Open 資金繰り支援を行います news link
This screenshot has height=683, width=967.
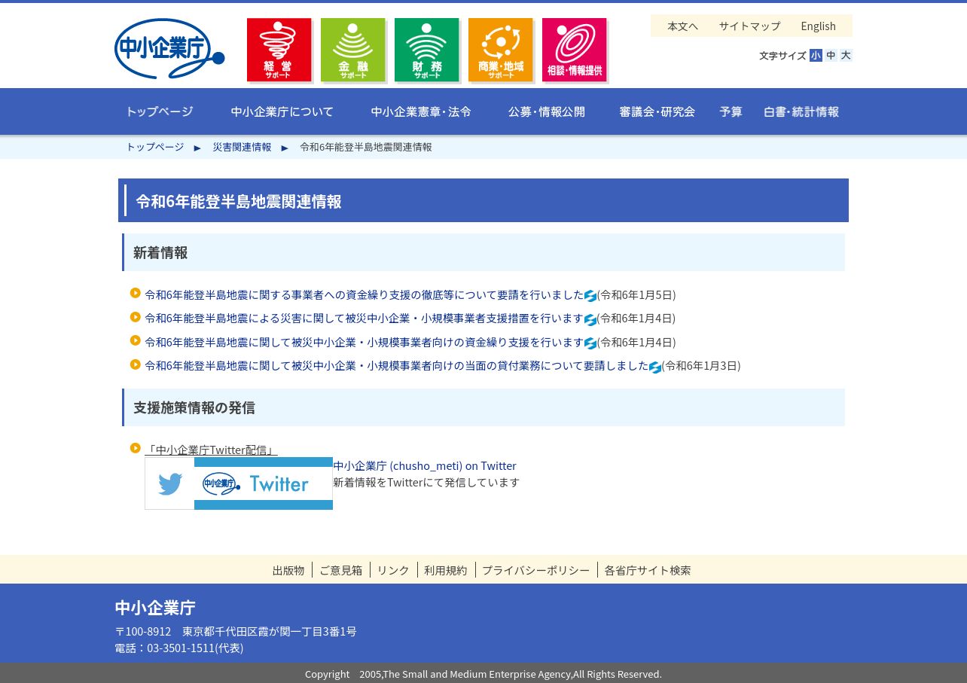click(364, 342)
